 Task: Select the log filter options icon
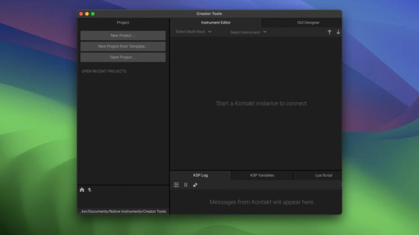tap(176, 184)
